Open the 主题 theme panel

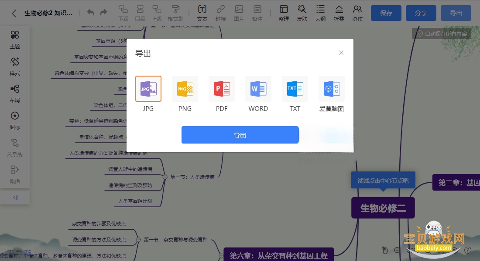point(15,40)
